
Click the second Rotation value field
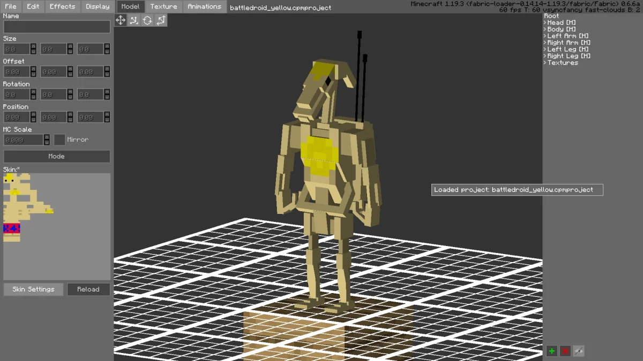(x=54, y=95)
